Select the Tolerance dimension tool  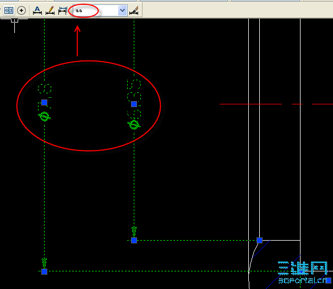pos(9,10)
